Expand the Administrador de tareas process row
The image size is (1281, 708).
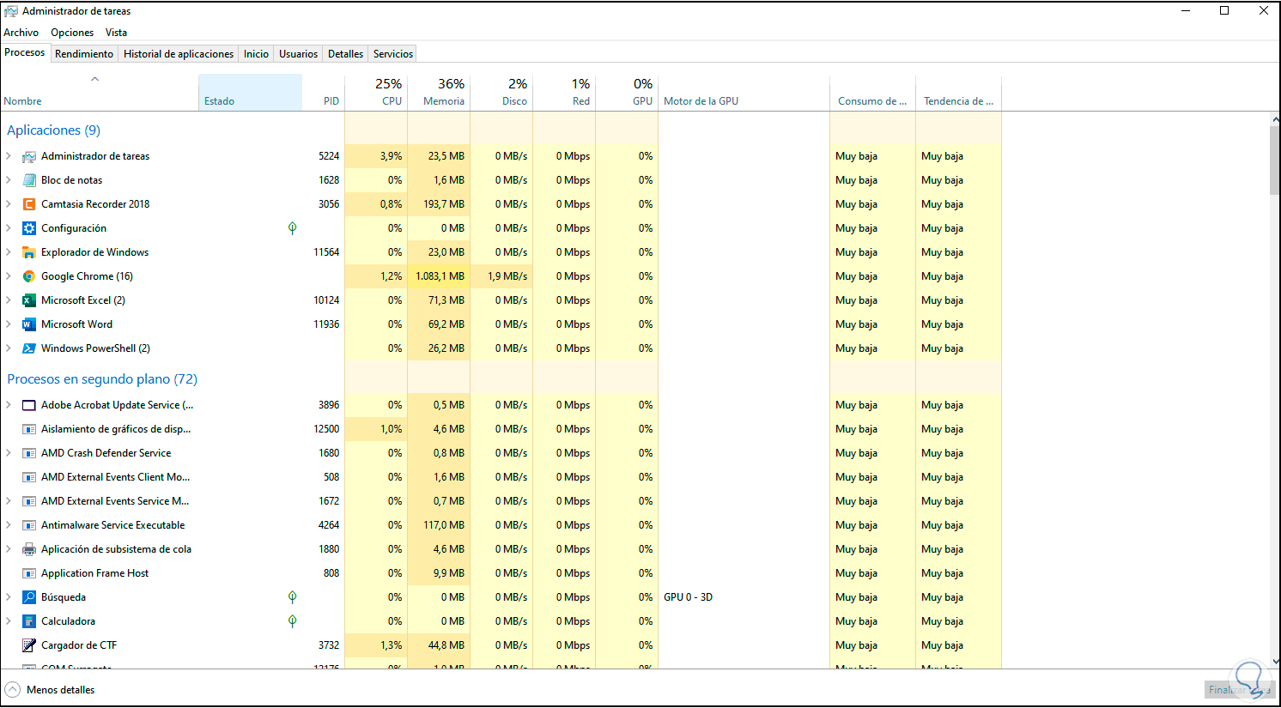(x=9, y=156)
